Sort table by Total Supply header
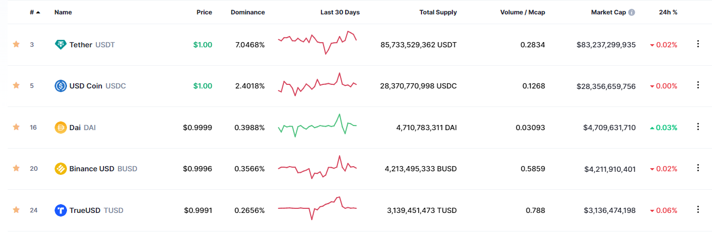This screenshot has height=233, width=712. point(438,12)
